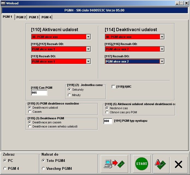Select Vsechny PGM4 under Nahrat do

(x=43, y=168)
